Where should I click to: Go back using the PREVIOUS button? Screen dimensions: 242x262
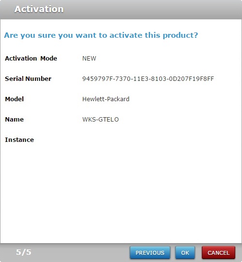click(x=150, y=252)
